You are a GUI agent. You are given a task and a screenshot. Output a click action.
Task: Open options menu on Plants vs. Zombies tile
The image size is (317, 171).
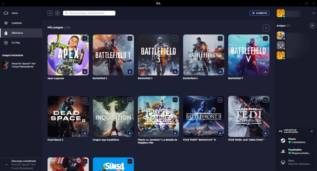[175, 100]
